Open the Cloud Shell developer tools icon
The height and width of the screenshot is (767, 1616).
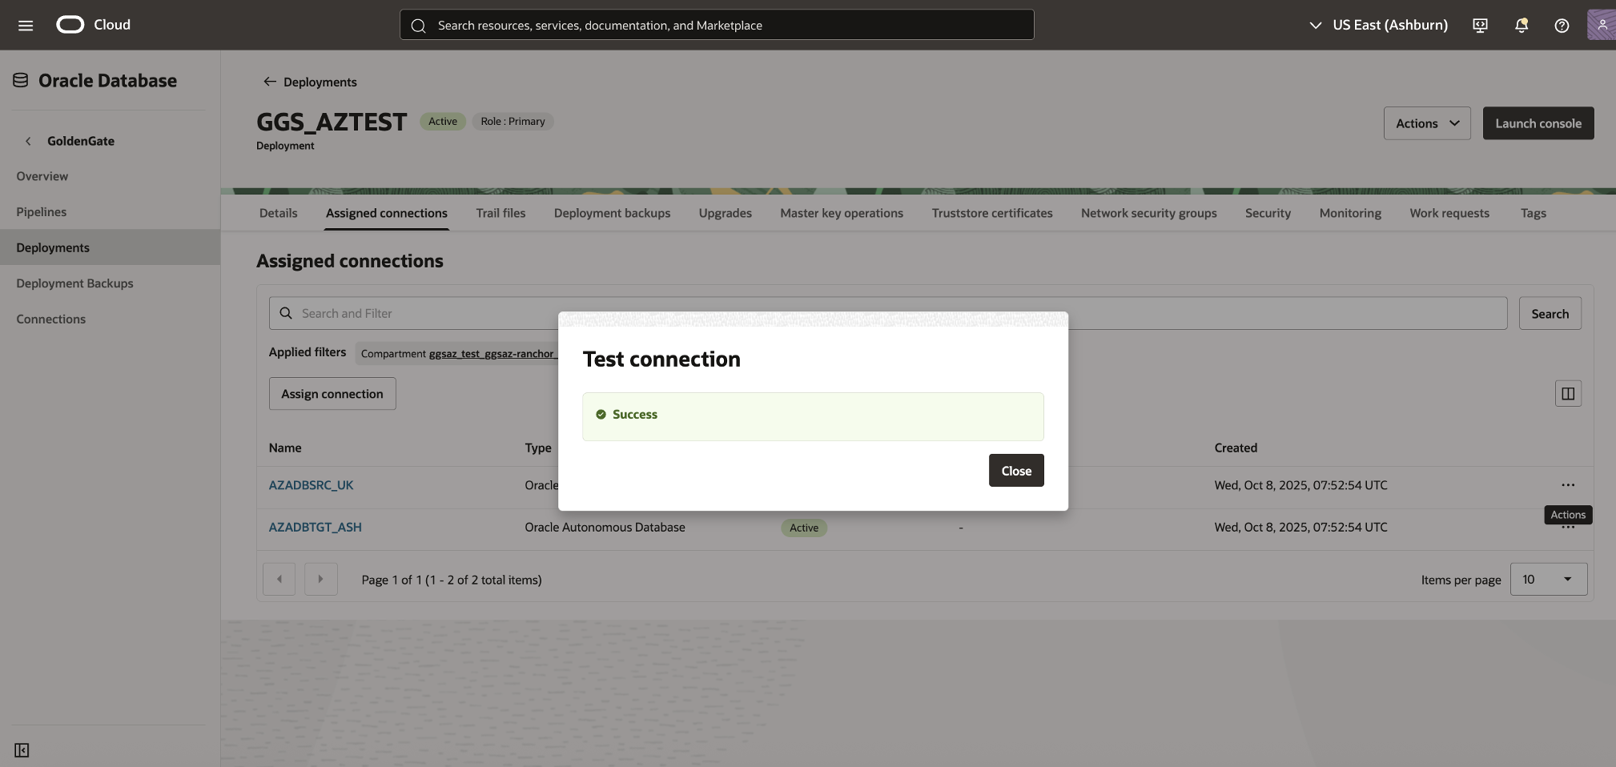click(x=1480, y=25)
